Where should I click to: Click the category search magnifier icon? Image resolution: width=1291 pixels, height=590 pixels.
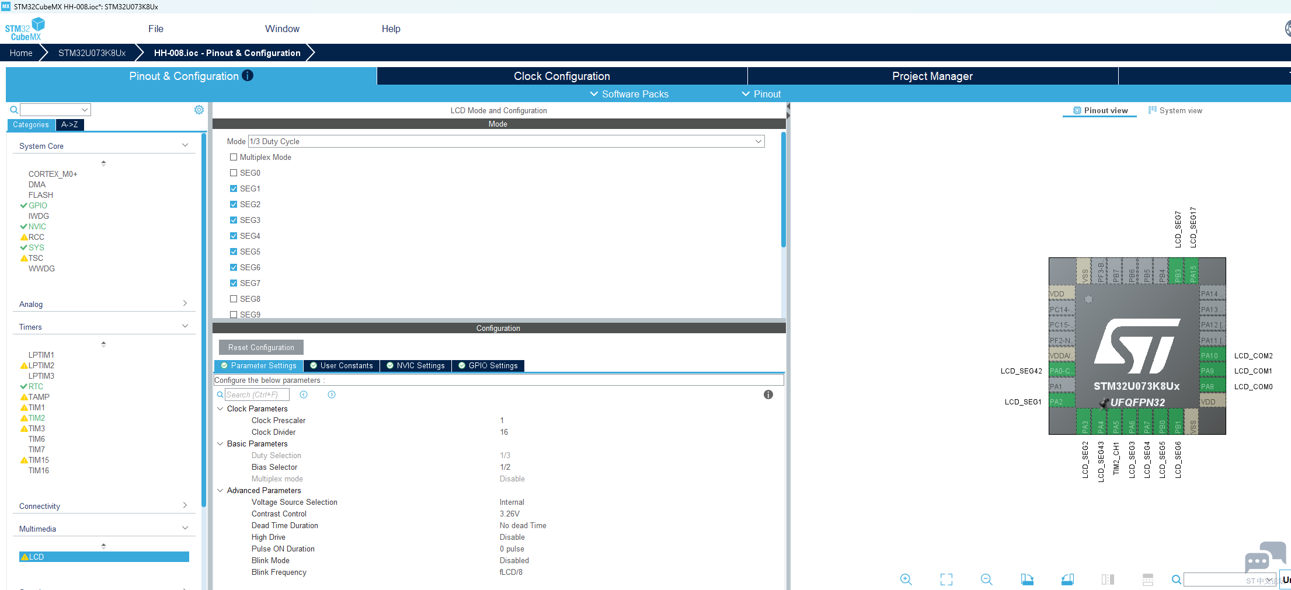coord(14,110)
